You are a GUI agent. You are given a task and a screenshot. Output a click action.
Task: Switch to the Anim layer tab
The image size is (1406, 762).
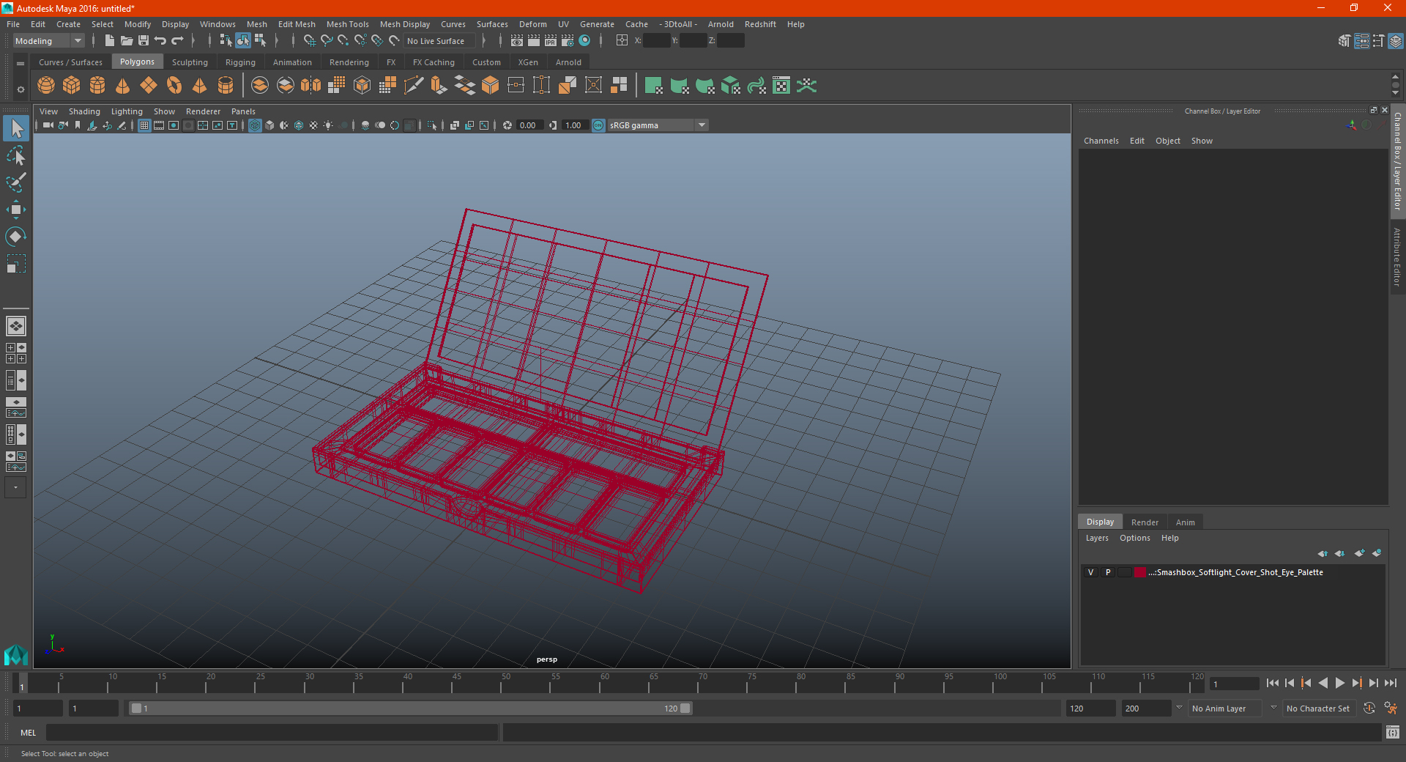tap(1185, 522)
